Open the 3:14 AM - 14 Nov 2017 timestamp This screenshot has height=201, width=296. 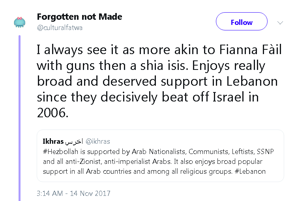(73, 193)
